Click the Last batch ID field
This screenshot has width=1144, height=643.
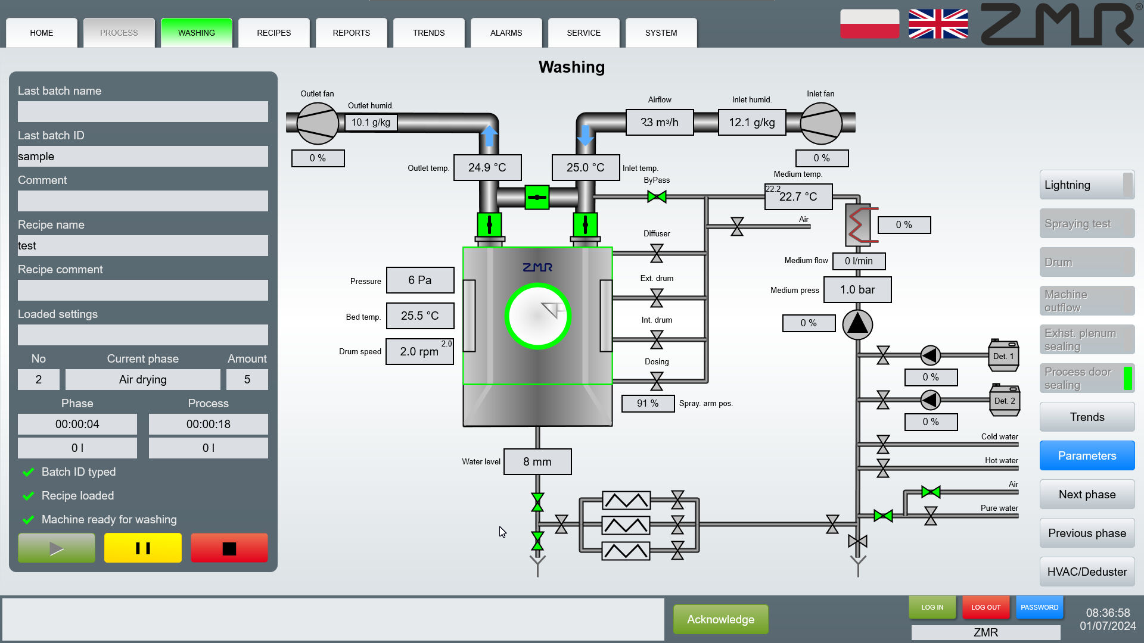[x=142, y=157]
